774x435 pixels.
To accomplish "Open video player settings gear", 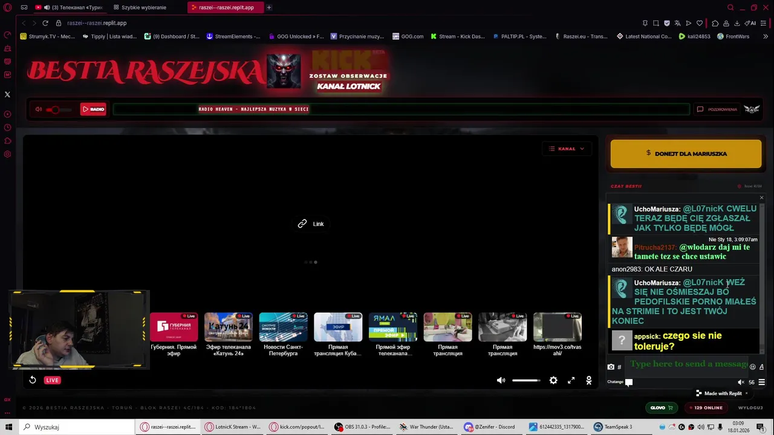I will (x=553, y=380).
